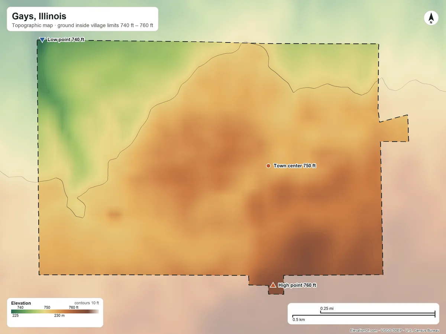
Task: Click the '225' metre value in the legend
Action: pos(16,316)
